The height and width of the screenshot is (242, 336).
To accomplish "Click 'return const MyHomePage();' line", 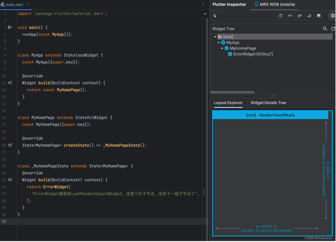I will (57, 90).
